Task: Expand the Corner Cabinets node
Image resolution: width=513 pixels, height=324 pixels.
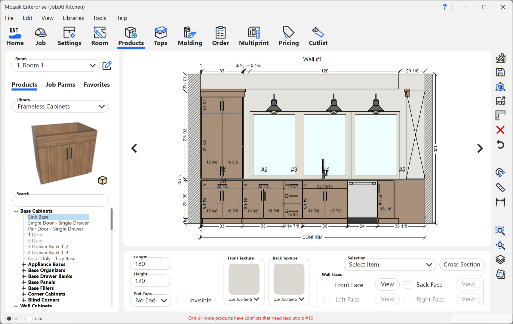Action: (x=23, y=294)
